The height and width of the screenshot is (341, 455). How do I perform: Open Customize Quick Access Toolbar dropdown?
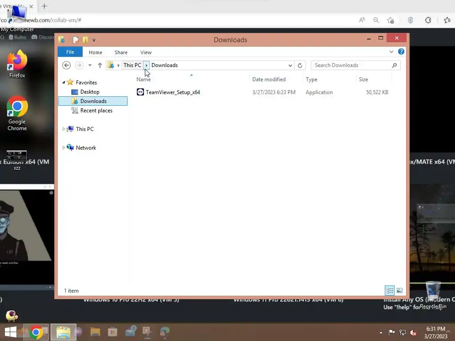tap(94, 40)
